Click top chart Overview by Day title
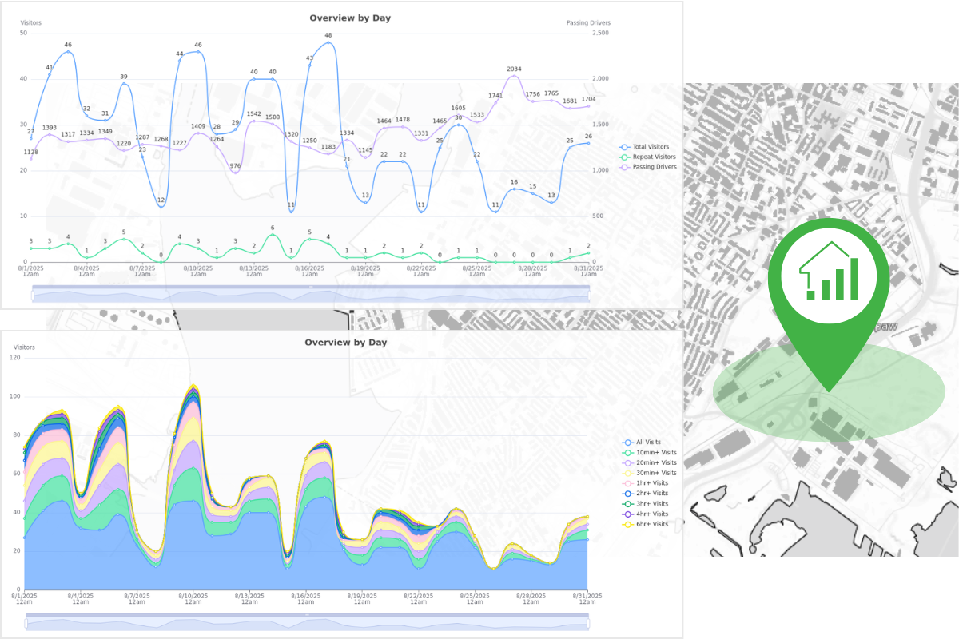 pyautogui.click(x=350, y=18)
